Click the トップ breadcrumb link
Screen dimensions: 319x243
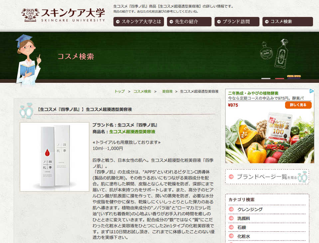pyautogui.click(x=120, y=91)
